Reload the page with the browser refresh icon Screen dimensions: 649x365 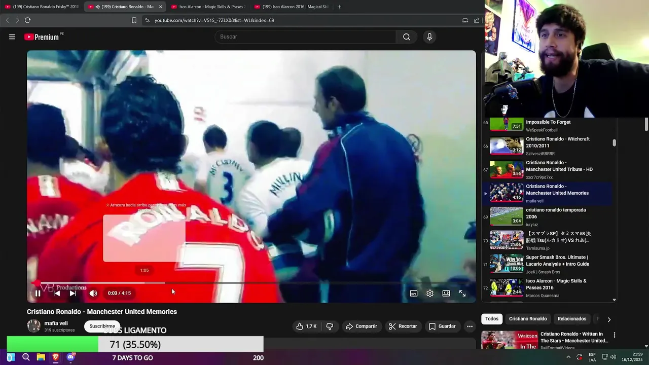pyautogui.click(x=27, y=20)
